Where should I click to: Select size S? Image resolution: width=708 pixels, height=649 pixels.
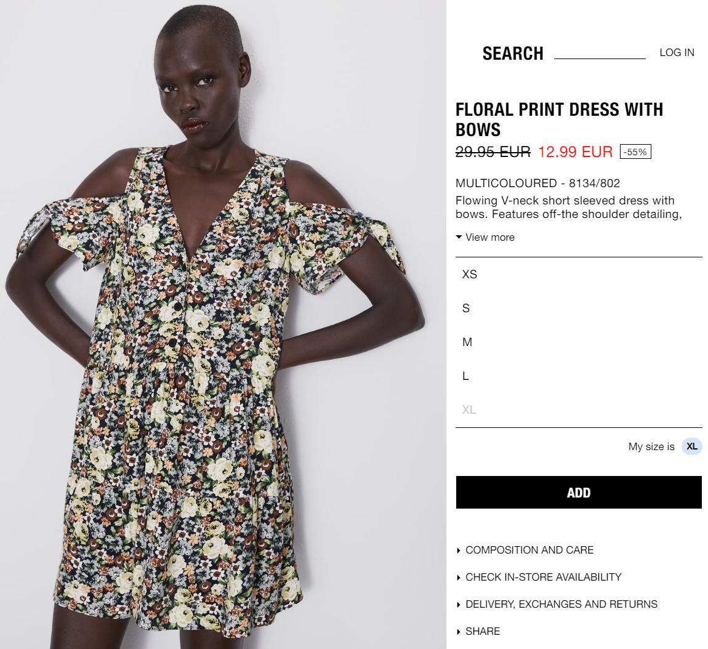pyautogui.click(x=579, y=308)
